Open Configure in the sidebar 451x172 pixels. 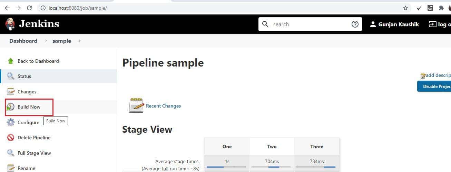pyautogui.click(x=58, y=122)
